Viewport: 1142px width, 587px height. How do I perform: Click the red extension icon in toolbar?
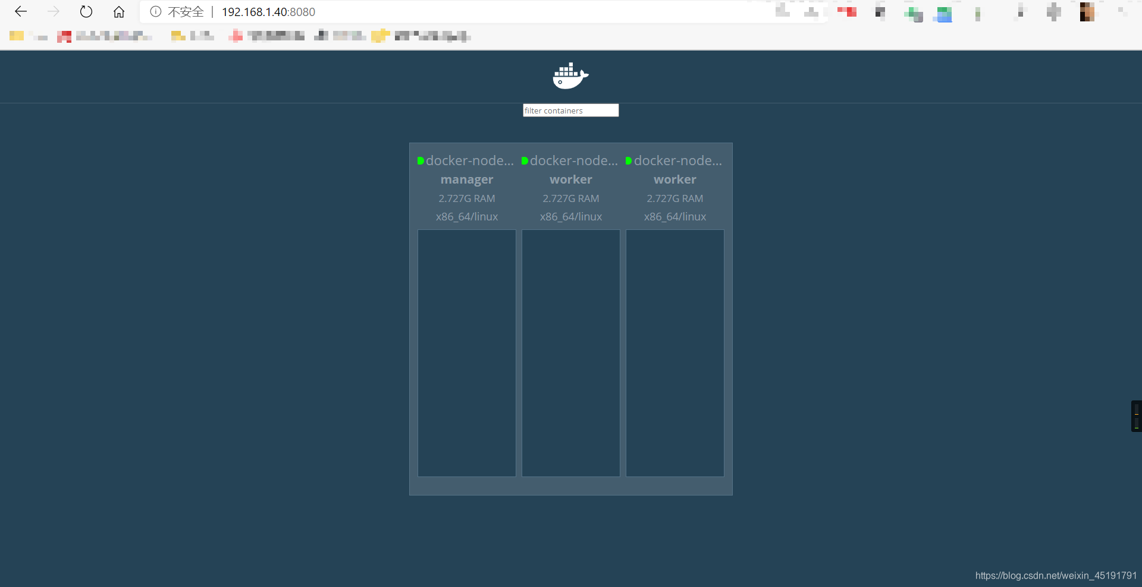[x=847, y=11]
